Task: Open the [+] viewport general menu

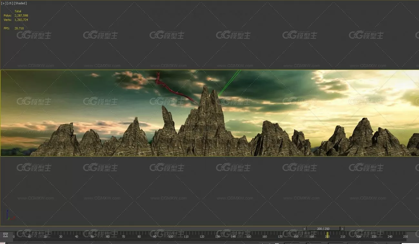Action: point(3,3)
